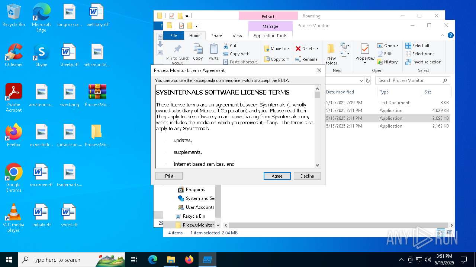Open the CCleaner desktop shortcut
This screenshot has height=267, width=476.
(14, 55)
